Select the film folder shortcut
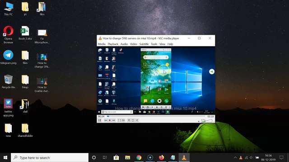The height and width of the screenshot is (162, 289). point(42,9)
